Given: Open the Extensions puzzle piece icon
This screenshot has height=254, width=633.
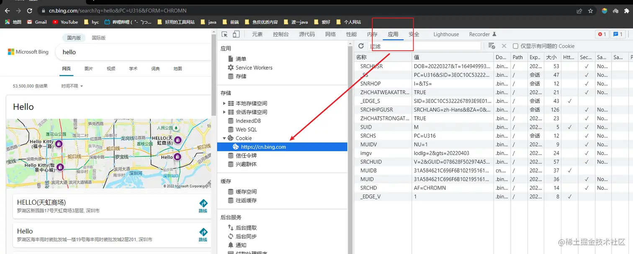Looking at the screenshot, I should click(x=627, y=10).
